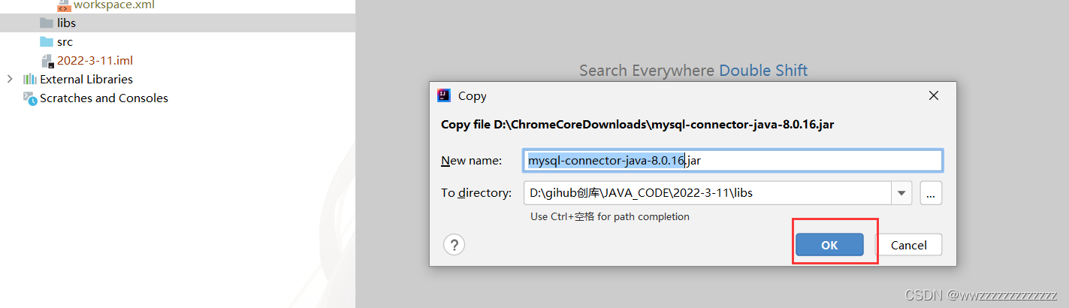Click the IntelliJ logo in Copy dialog
Screen dimensions: 1069x308
[x=444, y=95]
